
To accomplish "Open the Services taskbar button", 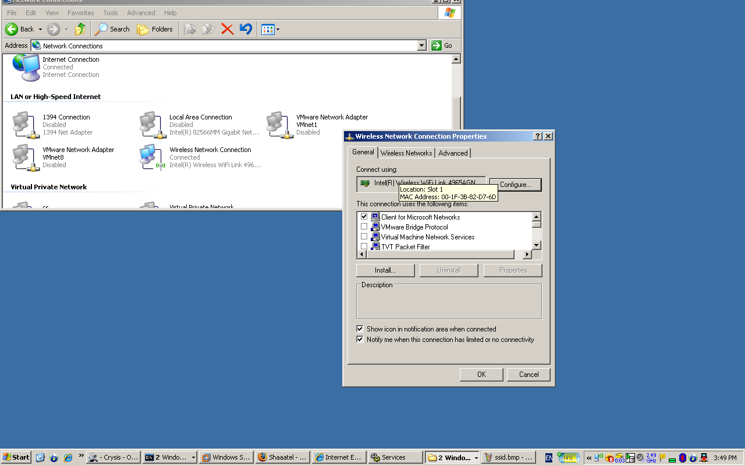I will click(396, 457).
